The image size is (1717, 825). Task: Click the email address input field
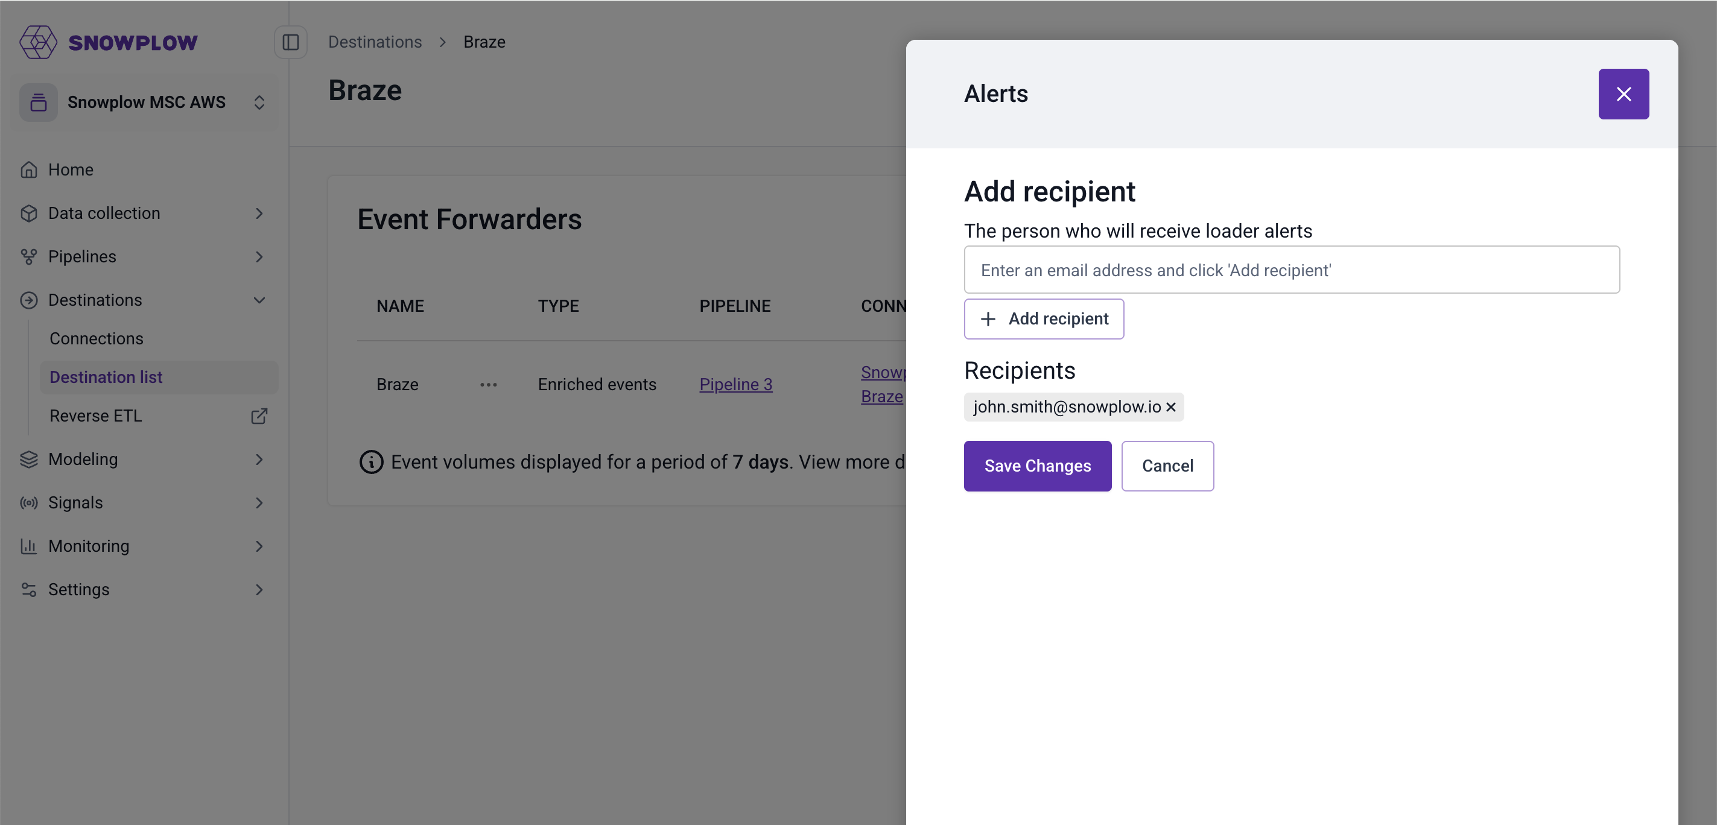1291,269
